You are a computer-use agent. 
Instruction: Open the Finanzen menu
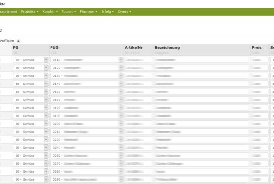tap(88, 12)
